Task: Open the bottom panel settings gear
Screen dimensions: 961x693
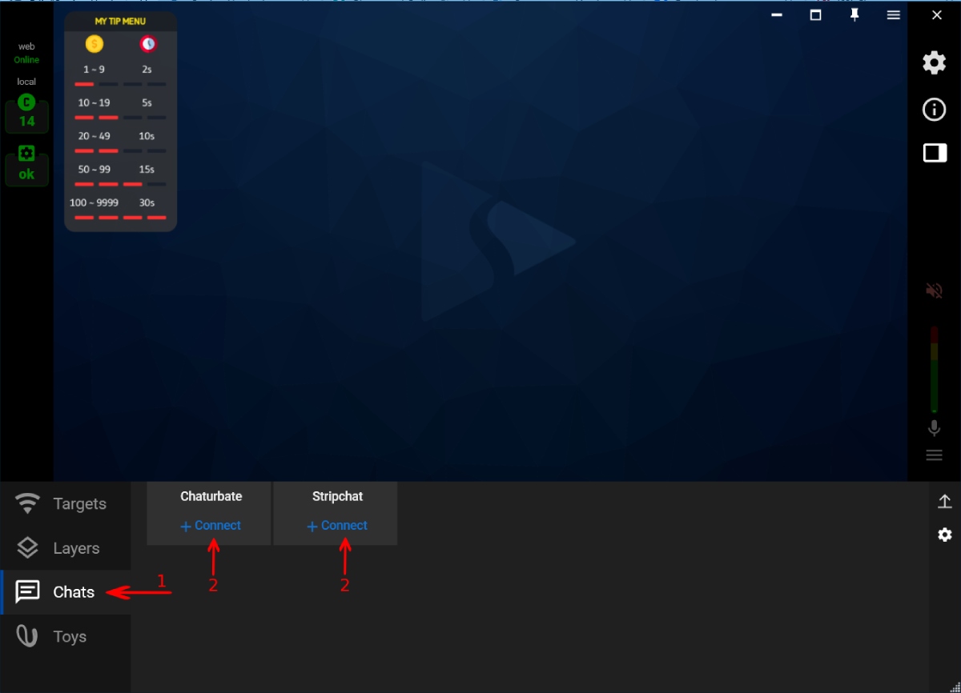Action: [944, 535]
